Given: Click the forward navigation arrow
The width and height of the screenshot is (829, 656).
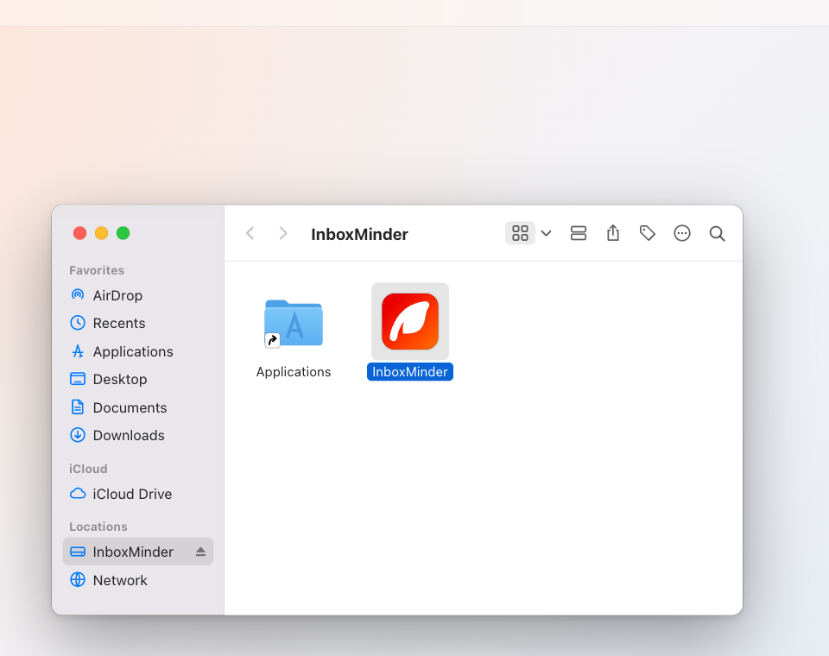Looking at the screenshot, I should point(283,233).
